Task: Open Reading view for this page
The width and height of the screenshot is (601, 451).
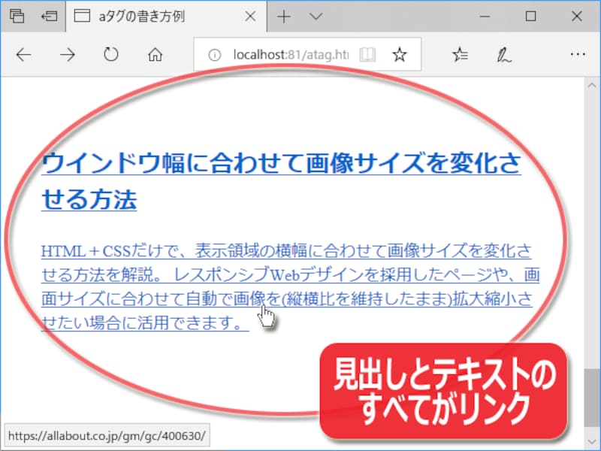Action: pyautogui.click(x=367, y=54)
